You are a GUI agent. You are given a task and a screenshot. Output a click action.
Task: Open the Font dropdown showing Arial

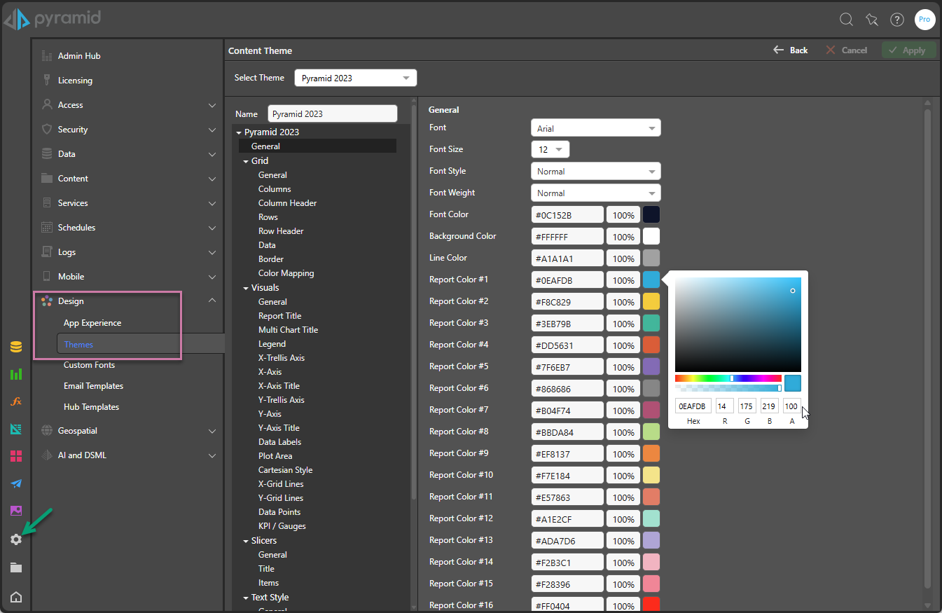coord(595,128)
